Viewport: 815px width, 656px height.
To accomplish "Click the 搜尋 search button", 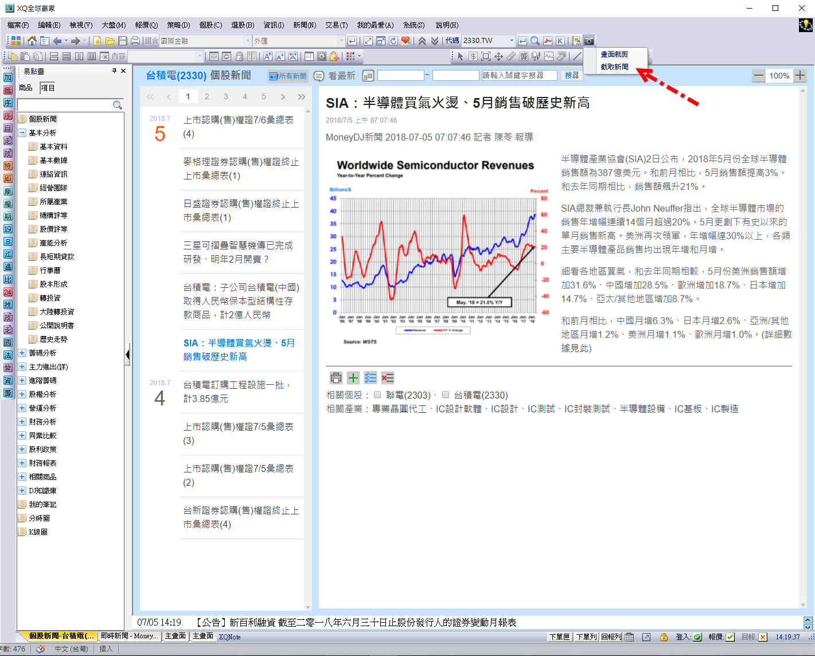I will pyautogui.click(x=571, y=76).
